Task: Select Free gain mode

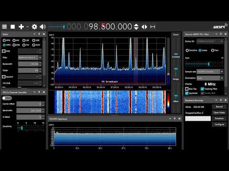Action: tap(215, 50)
